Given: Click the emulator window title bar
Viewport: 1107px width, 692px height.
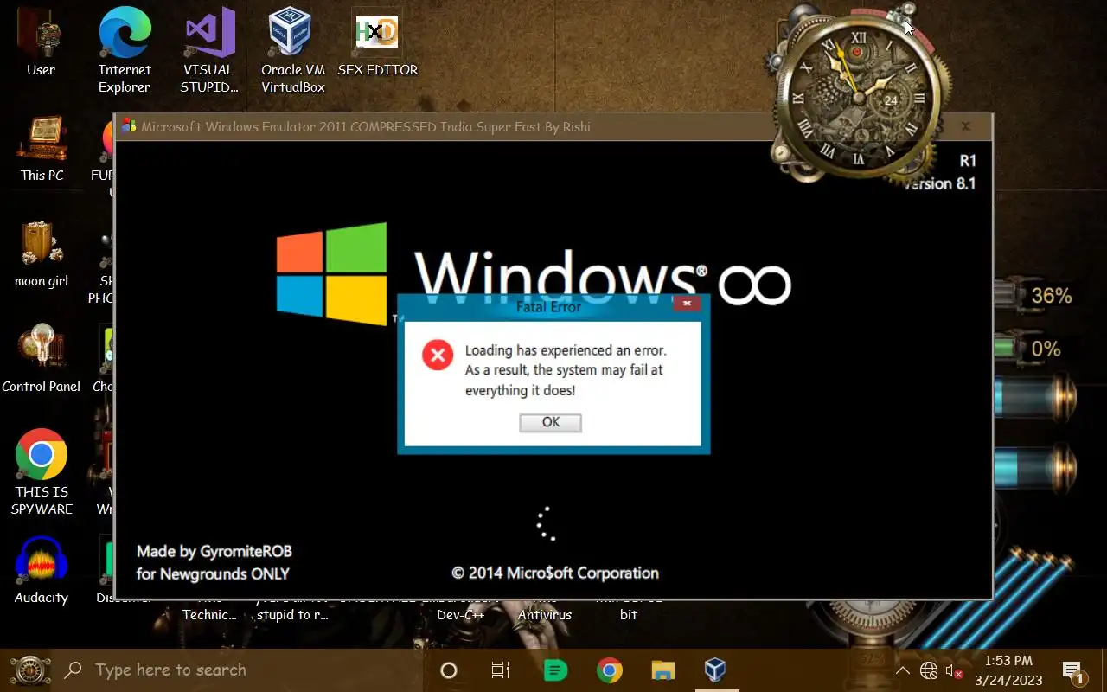Looking at the screenshot, I should point(553,127).
